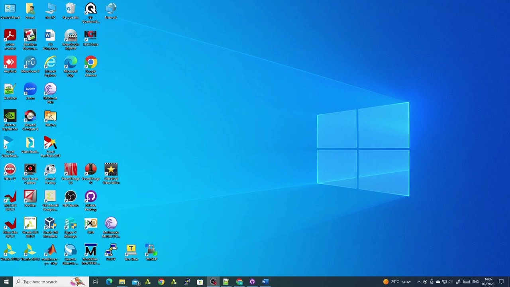Open Task View from the taskbar
Viewport: 510px width, 287px height.
(x=96, y=282)
